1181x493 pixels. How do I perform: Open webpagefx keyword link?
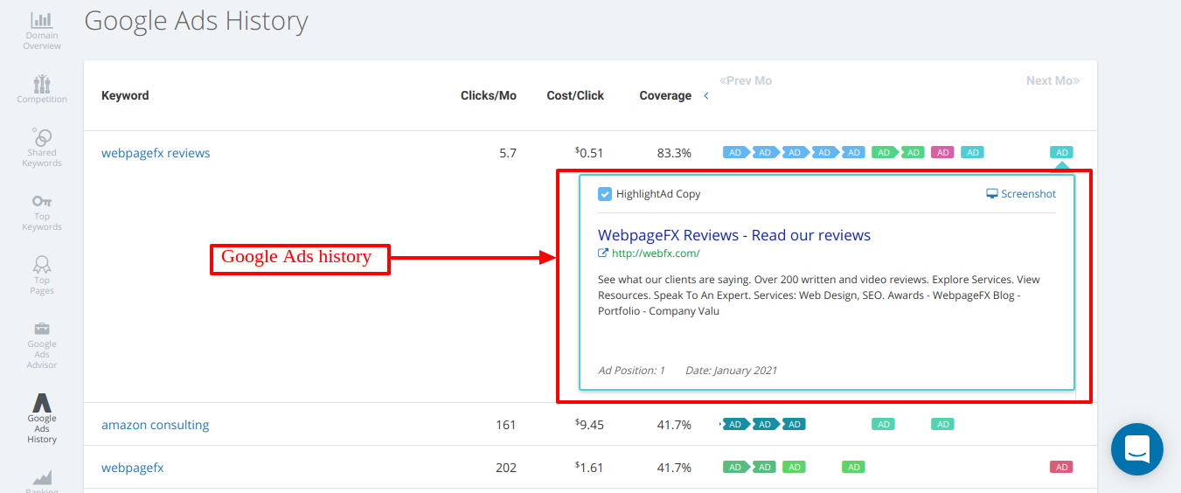[x=132, y=468]
